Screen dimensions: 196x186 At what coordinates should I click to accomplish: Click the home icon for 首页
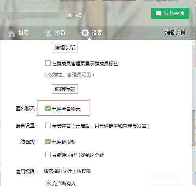coord(12,33)
